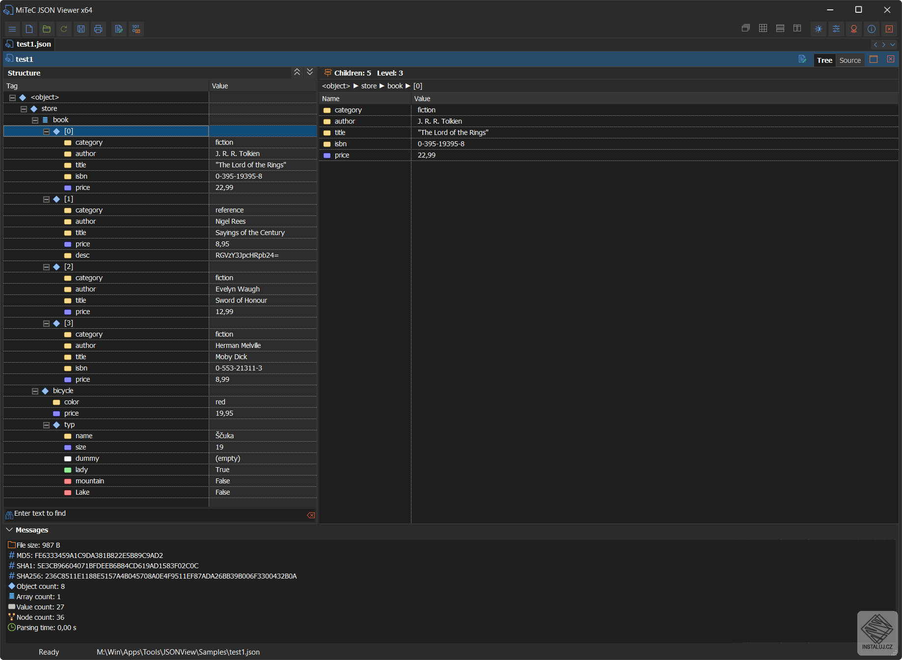Save the file using the floppy disk icon
902x660 pixels.
81,29
